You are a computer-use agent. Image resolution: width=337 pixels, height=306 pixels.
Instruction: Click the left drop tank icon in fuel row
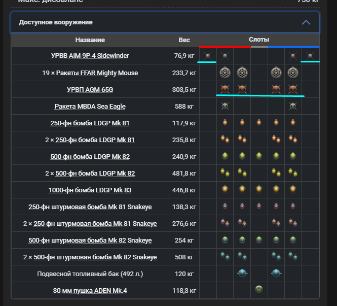click(242, 273)
